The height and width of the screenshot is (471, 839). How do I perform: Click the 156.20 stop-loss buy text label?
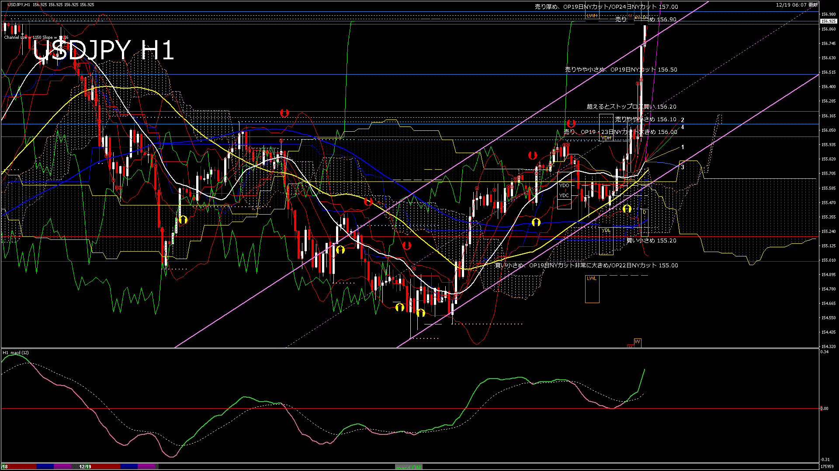point(631,106)
